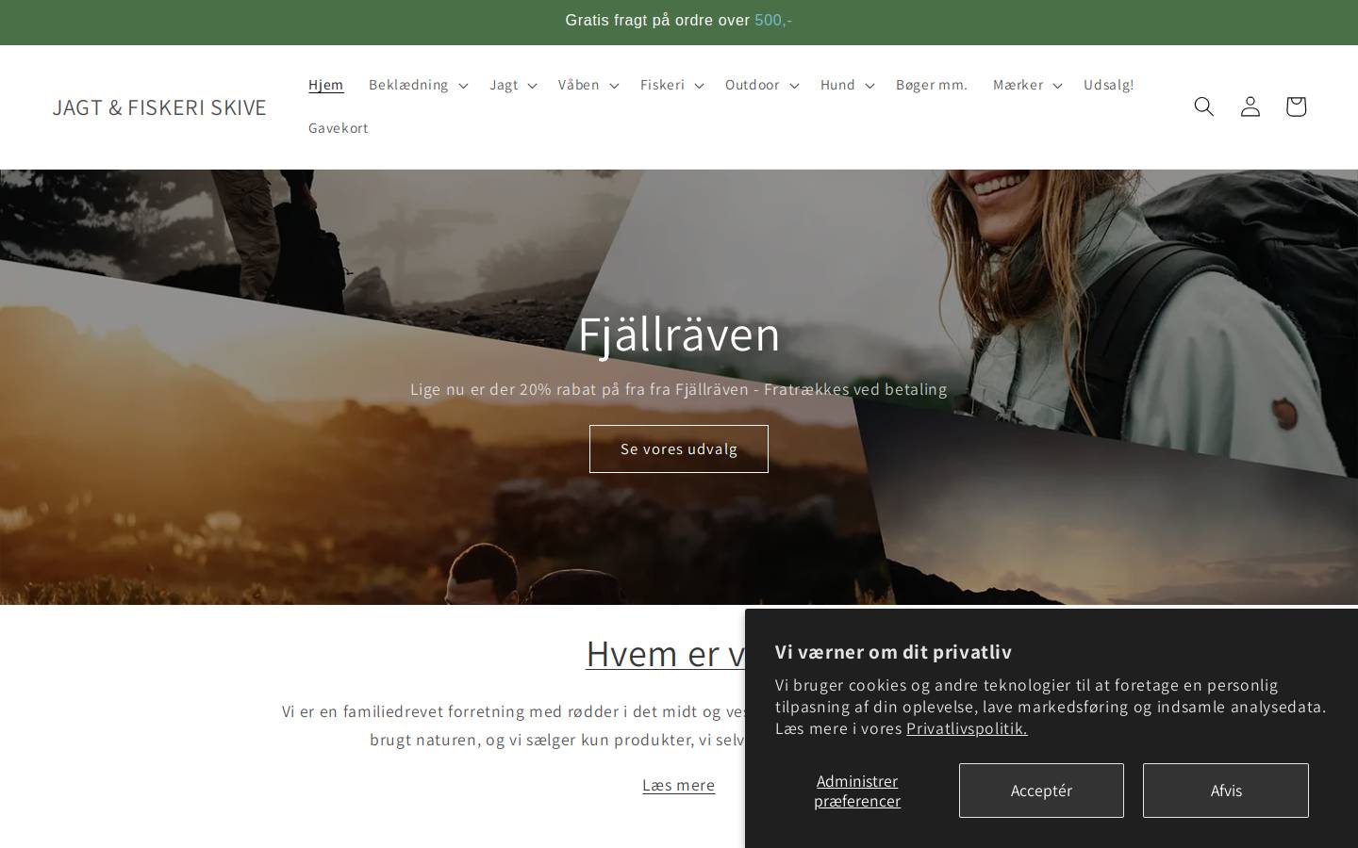Expand the Jagt dropdown menu
This screenshot has height=848, width=1358.
click(513, 85)
